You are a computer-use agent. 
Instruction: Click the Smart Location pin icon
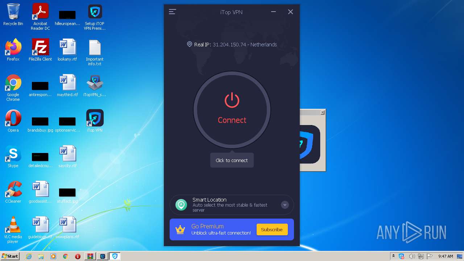[x=181, y=205]
